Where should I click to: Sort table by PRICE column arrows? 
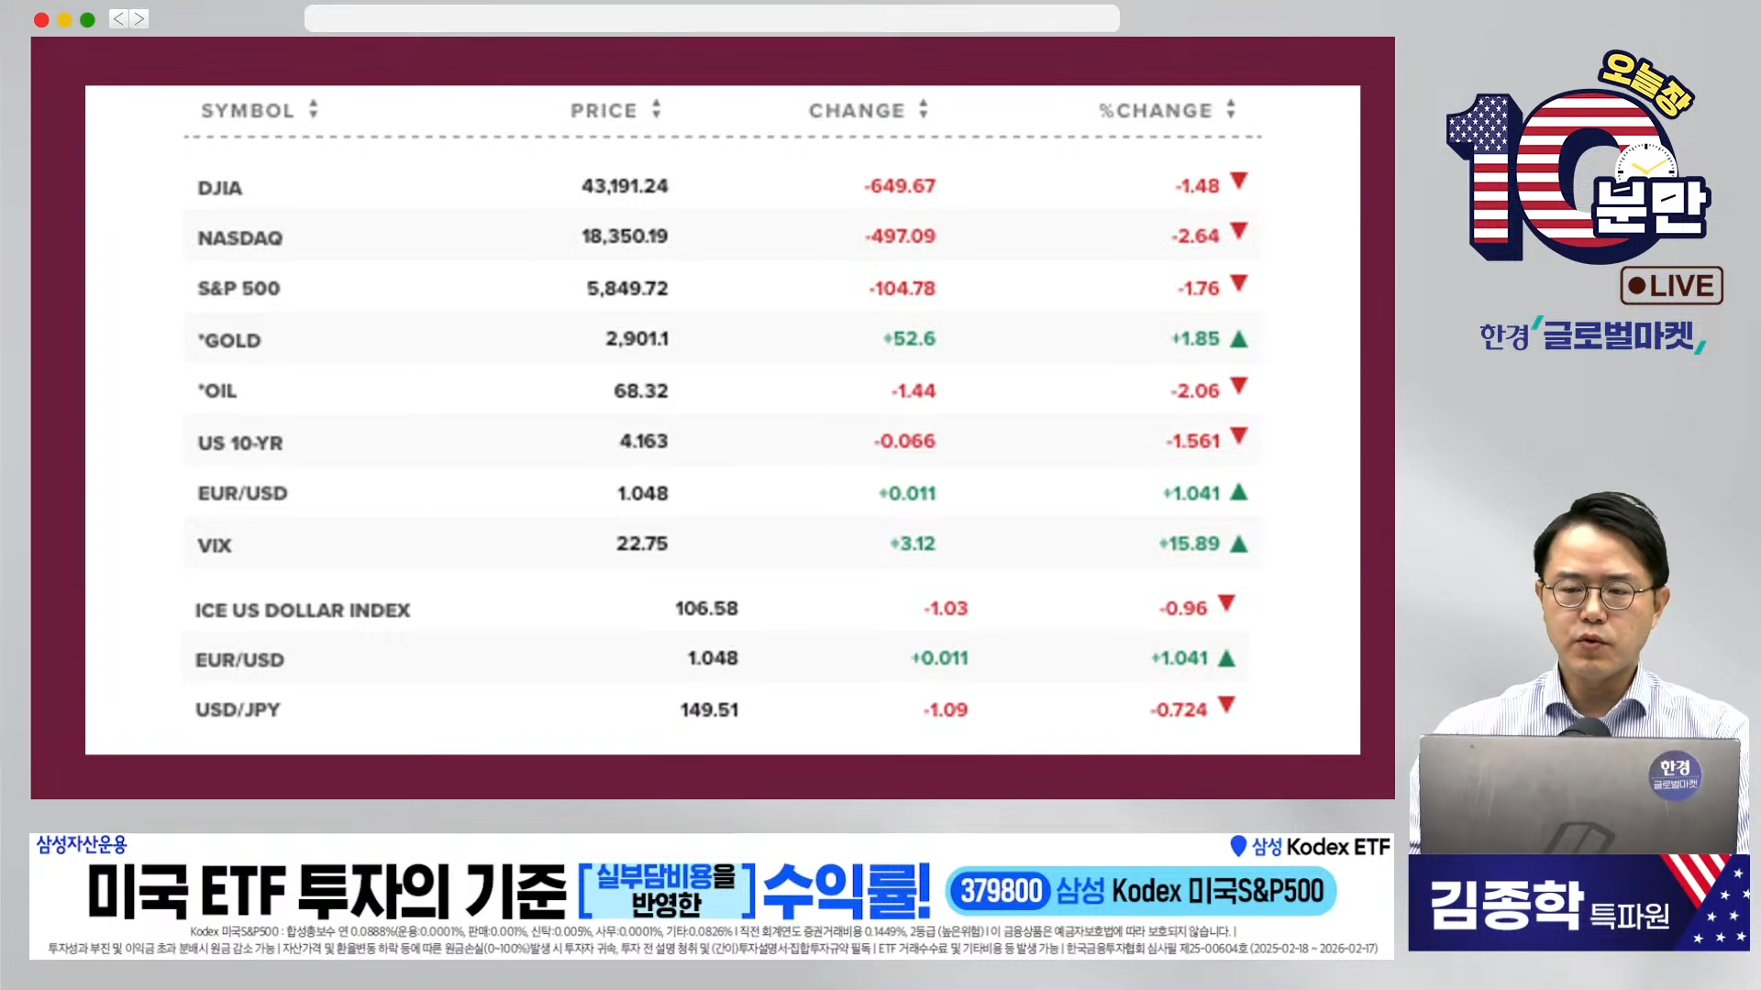(657, 109)
